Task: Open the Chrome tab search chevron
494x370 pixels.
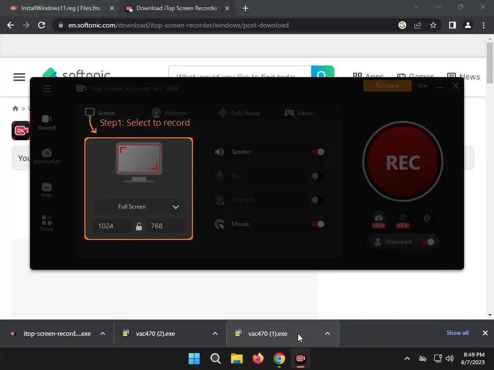Action: pos(416,7)
